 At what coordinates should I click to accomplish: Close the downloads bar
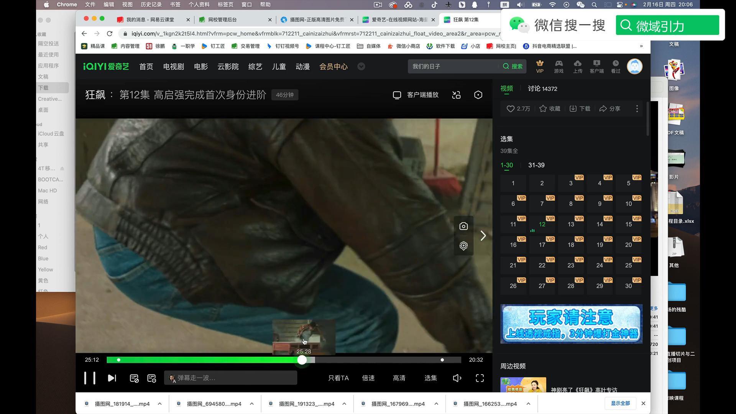(x=643, y=403)
